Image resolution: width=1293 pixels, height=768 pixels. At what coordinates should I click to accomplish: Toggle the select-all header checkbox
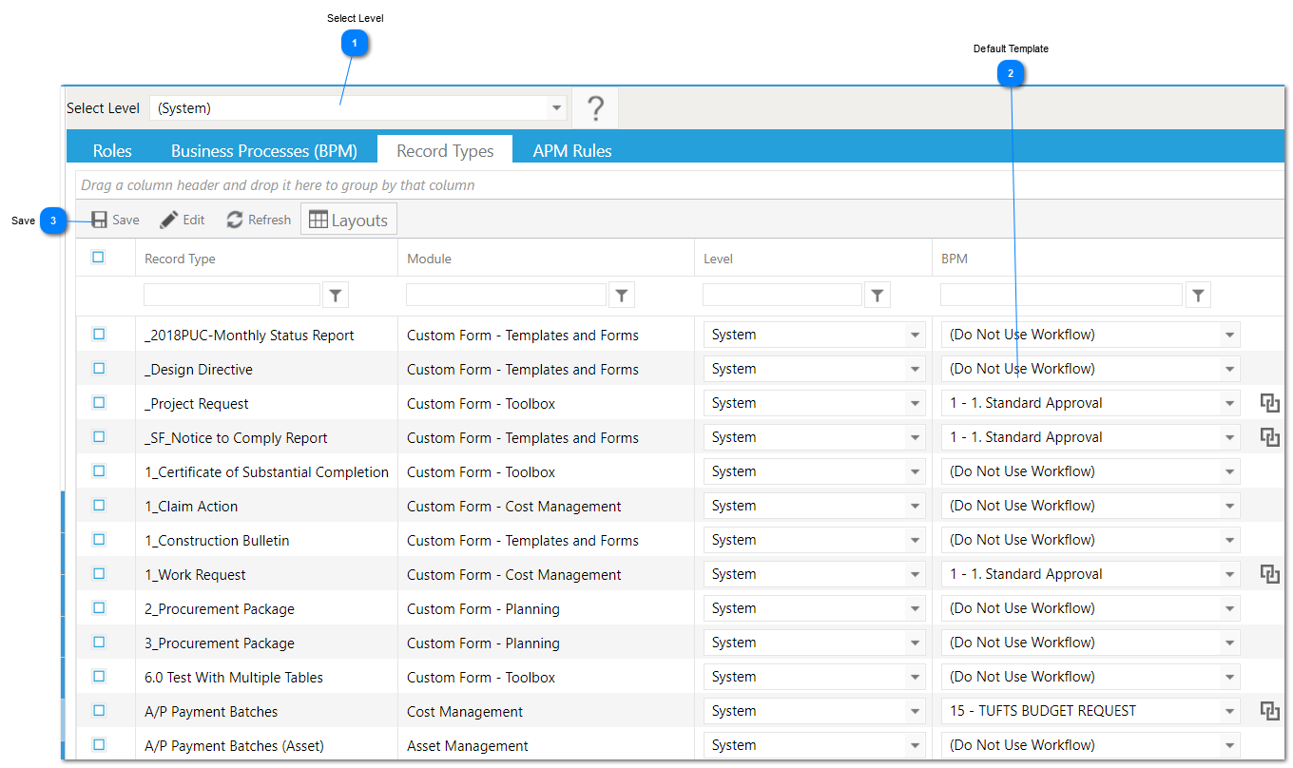pos(98,257)
